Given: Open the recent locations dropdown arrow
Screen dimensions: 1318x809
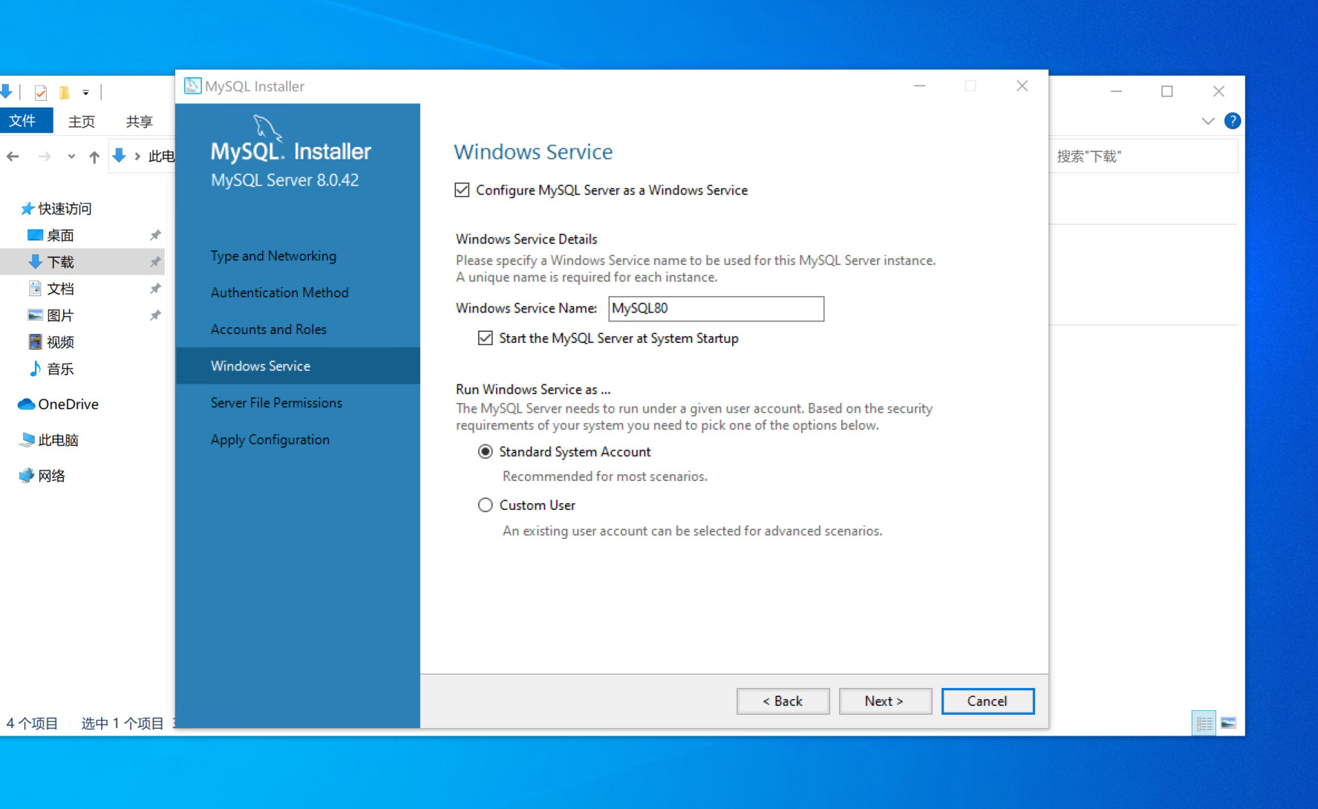Looking at the screenshot, I should [71, 157].
